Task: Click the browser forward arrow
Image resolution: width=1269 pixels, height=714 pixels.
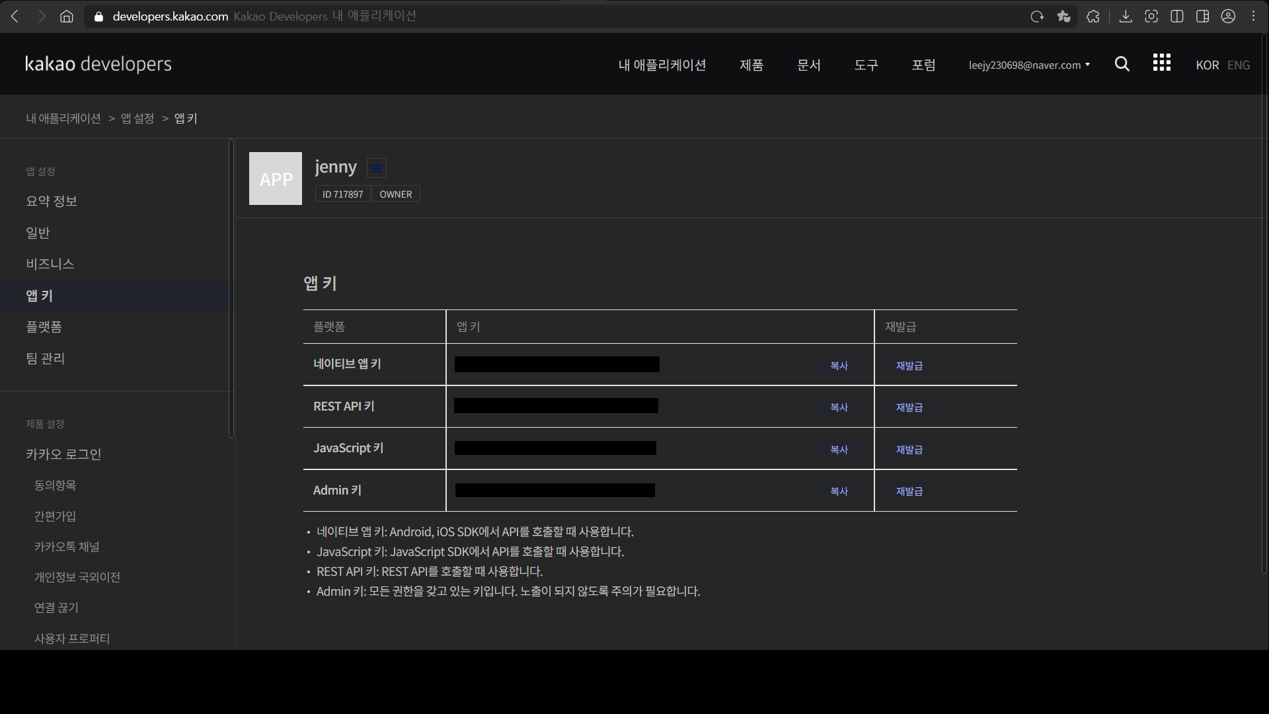Action: click(x=42, y=17)
